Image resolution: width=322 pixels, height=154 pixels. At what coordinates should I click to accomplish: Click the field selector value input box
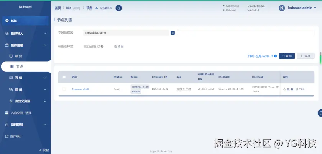245,33
